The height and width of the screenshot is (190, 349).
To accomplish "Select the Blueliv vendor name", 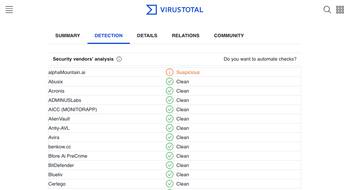I will [55, 175].
